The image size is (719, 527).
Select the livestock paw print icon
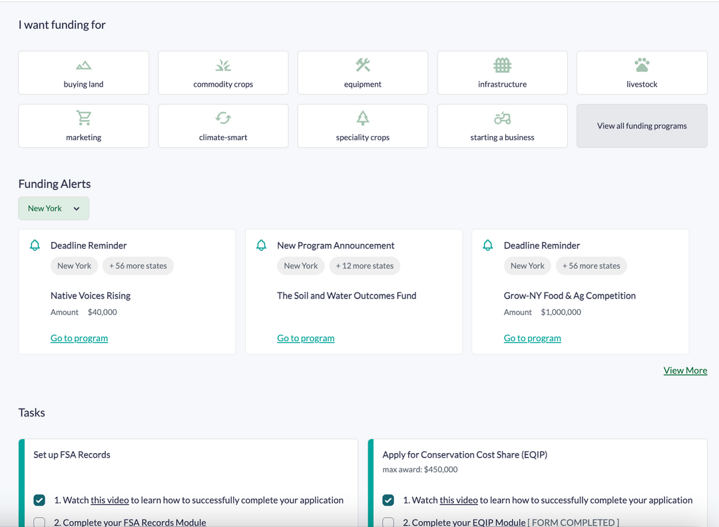[641, 65]
